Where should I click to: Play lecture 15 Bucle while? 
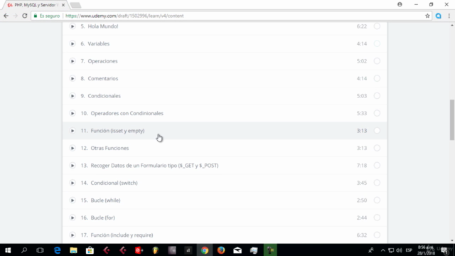(x=73, y=201)
